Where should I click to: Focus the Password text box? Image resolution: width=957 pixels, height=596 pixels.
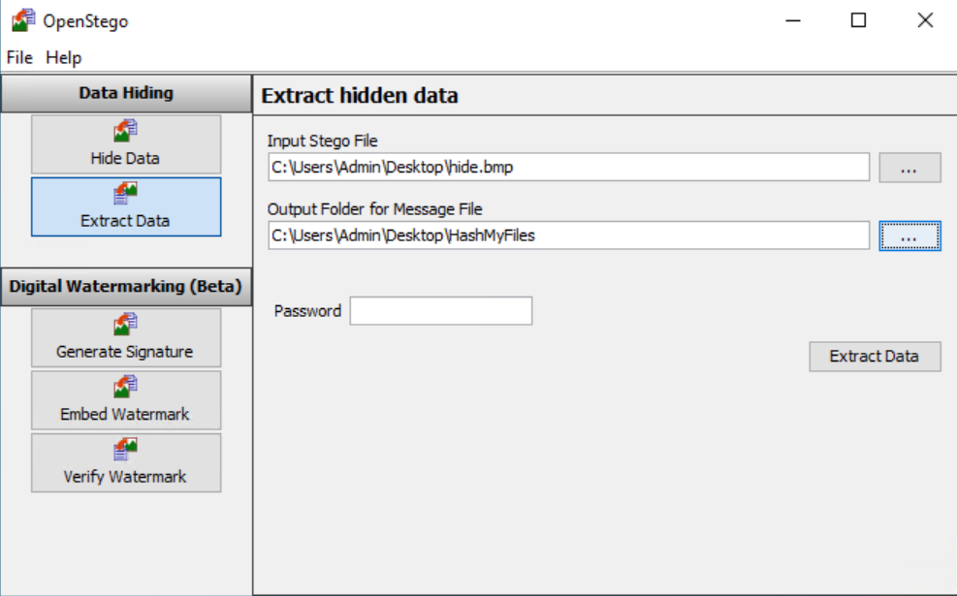pyautogui.click(x=440, y=311)
